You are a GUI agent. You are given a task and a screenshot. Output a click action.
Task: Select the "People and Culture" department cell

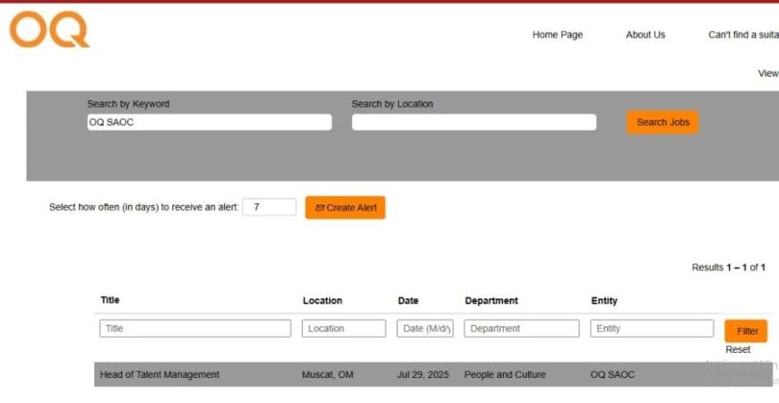coord(505,374)
